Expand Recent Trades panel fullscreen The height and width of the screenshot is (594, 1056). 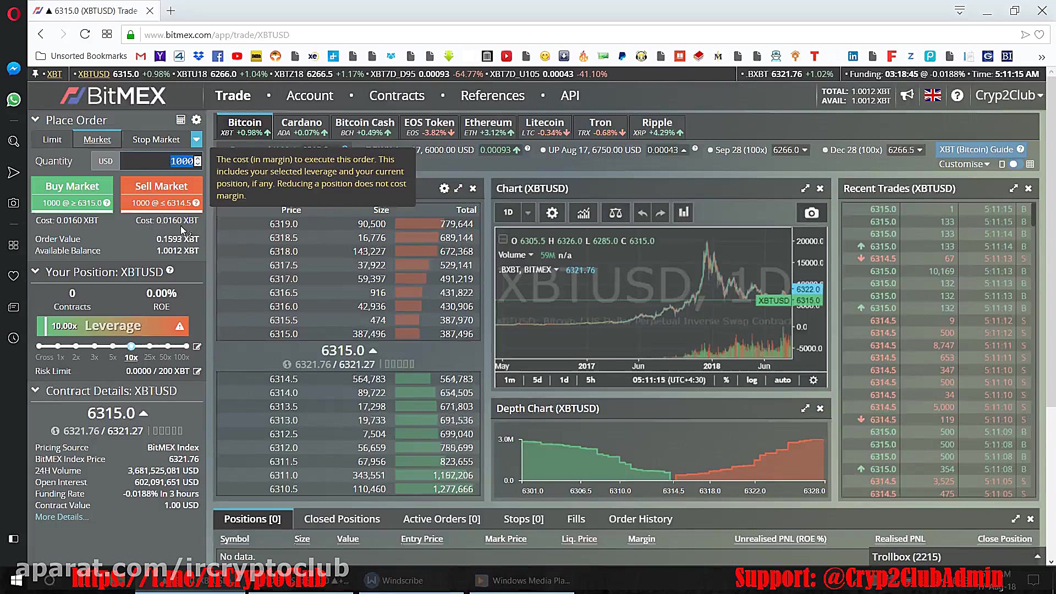pyautogui.click(x=1014, y=189)
